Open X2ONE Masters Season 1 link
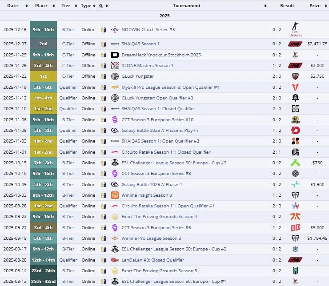The width and height of the screenshot is (329, 286). [x=147, y=66]
